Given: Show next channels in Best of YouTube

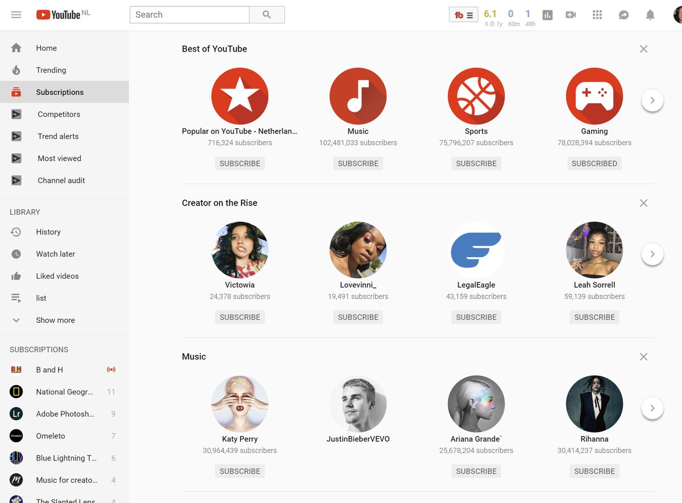Looking at the screenshot, I should coord(652,100).
